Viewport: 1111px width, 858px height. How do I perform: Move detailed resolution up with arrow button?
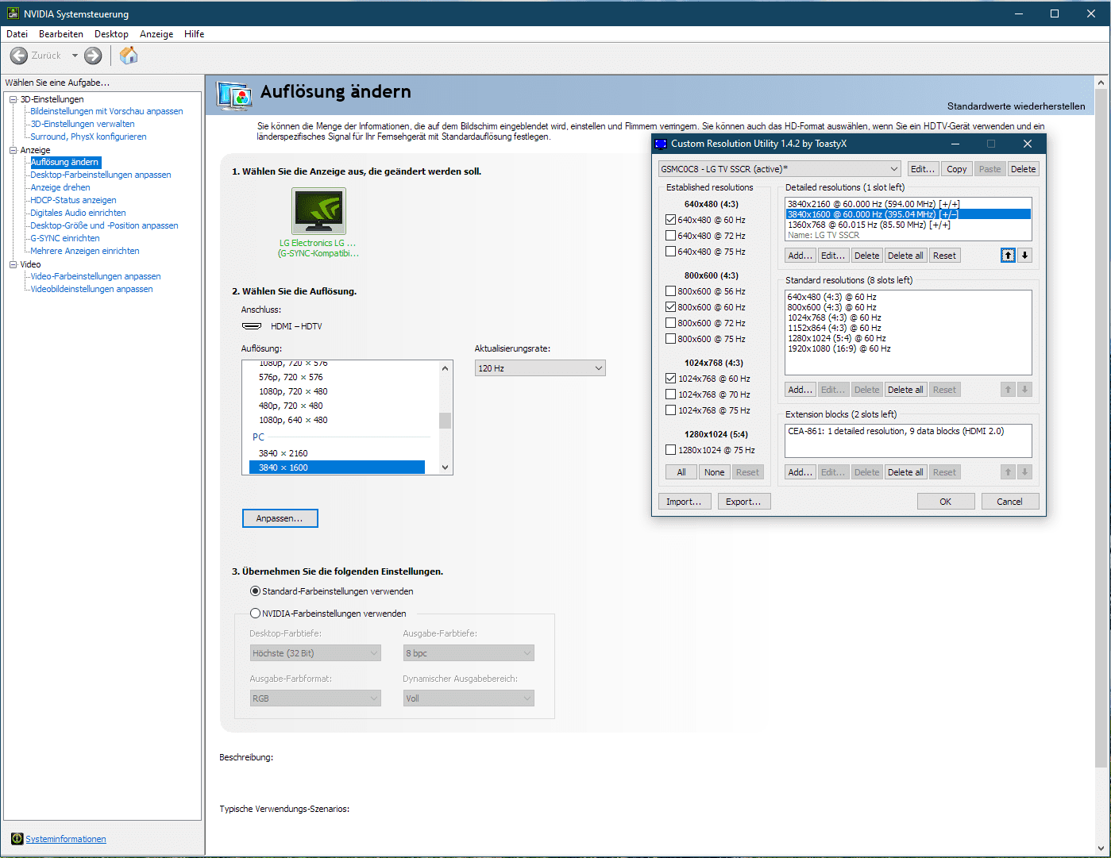point(1008,256)
